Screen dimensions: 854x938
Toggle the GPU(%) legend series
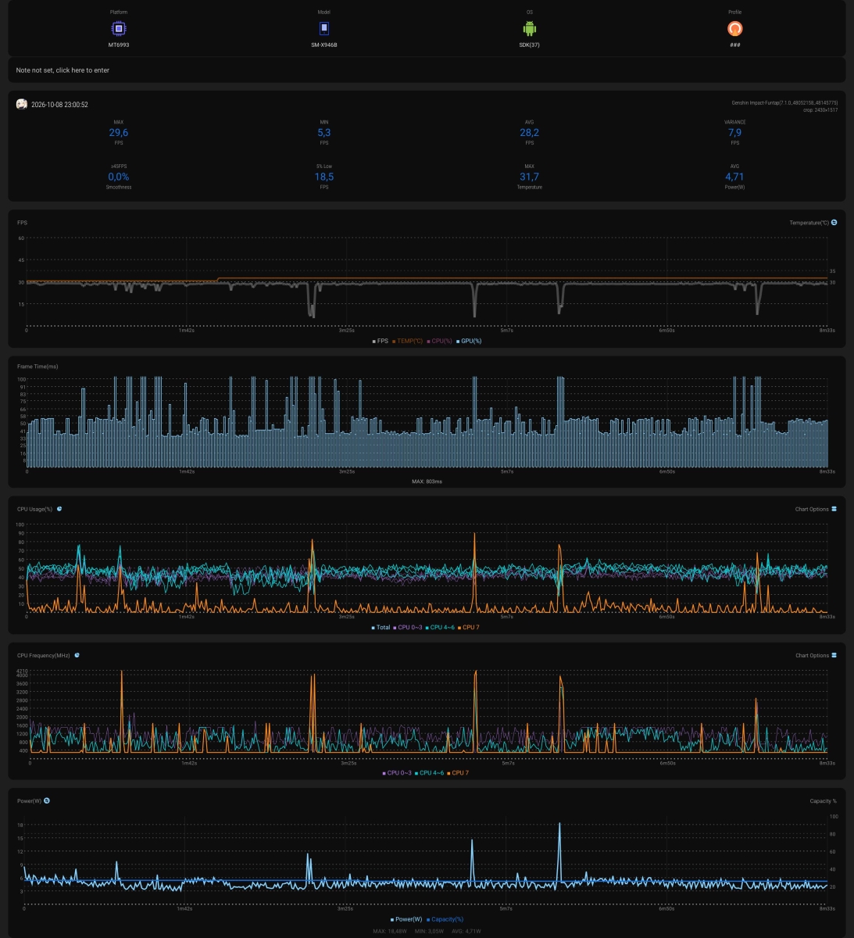coord(469,341)
